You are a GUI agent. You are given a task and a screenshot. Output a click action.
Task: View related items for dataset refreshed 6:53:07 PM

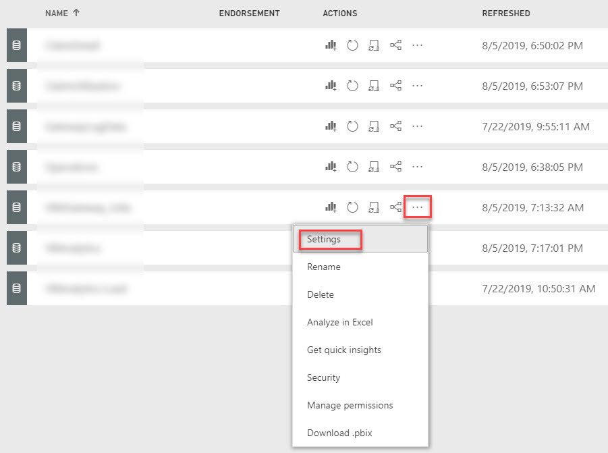point(396,86)
